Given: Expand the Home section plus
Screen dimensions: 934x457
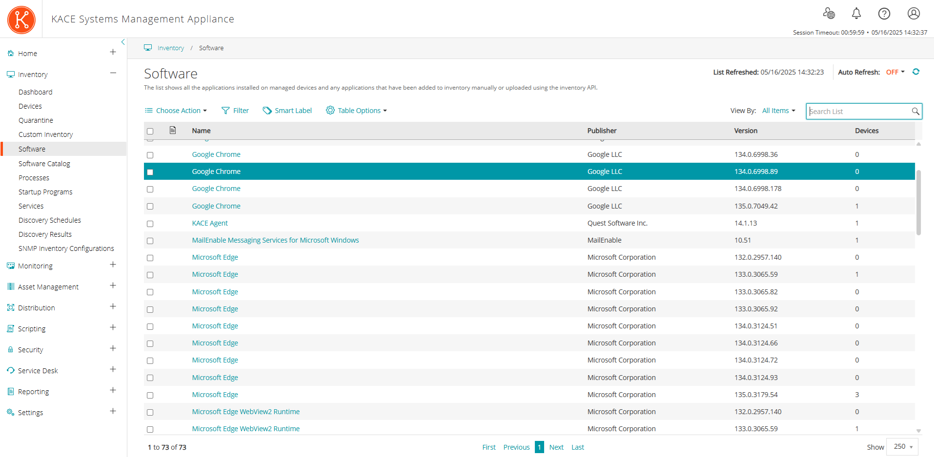Looking at the screenshot, I should click(x=113, y=52).
